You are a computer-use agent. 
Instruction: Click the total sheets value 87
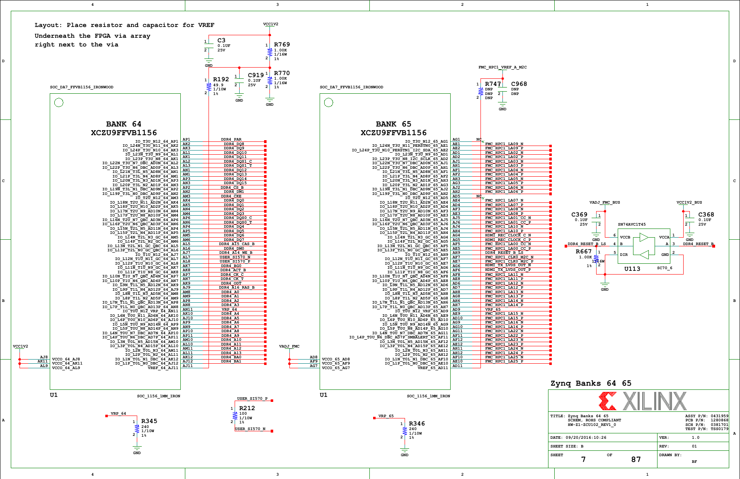636,460
